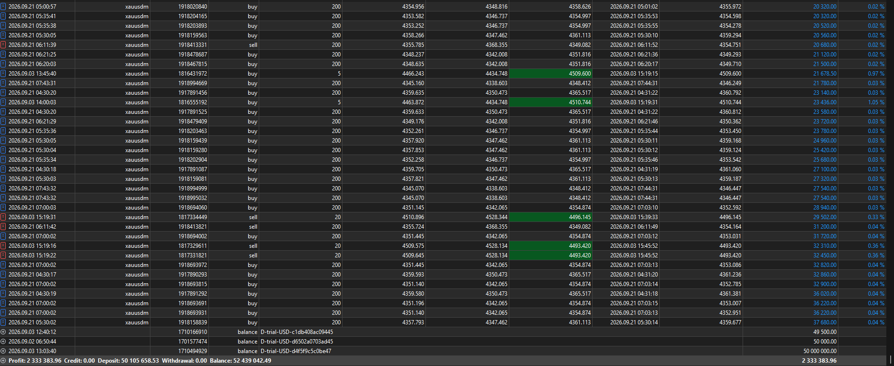Click the 1.05 % change value
The height and width of the screenshot is (366, 894).
point(876,102)
